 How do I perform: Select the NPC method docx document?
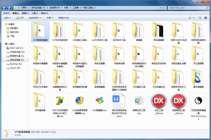point(119,105)
